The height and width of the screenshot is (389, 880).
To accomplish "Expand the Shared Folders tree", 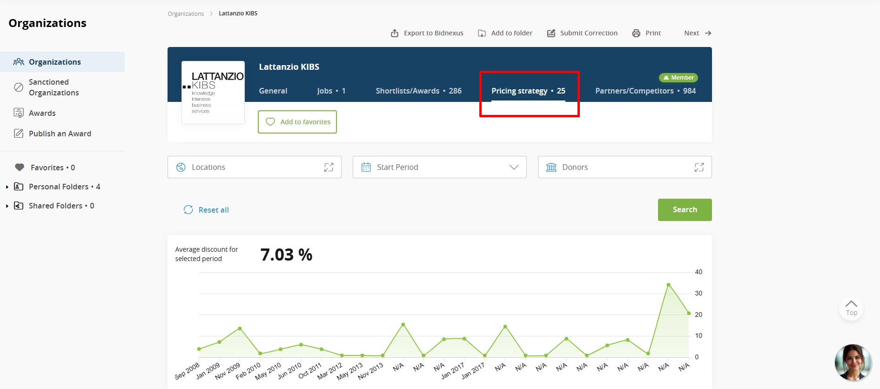I will click(7, 206).
